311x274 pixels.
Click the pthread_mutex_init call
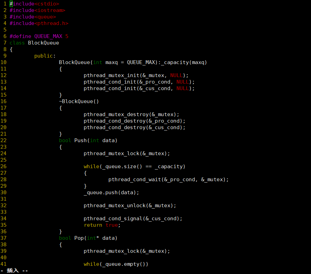coord(136,75)
